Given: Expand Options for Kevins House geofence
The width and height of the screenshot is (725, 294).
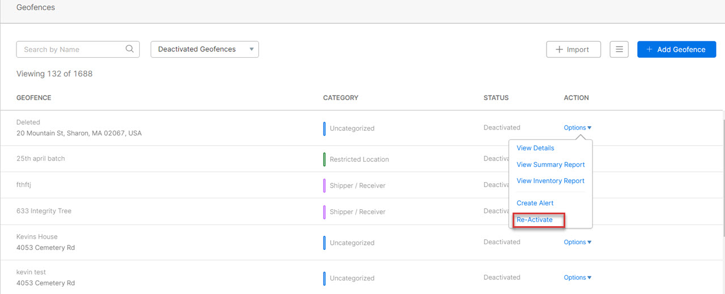Looking at the screenshot, I should pyautogui.click(x=577, y=242).
